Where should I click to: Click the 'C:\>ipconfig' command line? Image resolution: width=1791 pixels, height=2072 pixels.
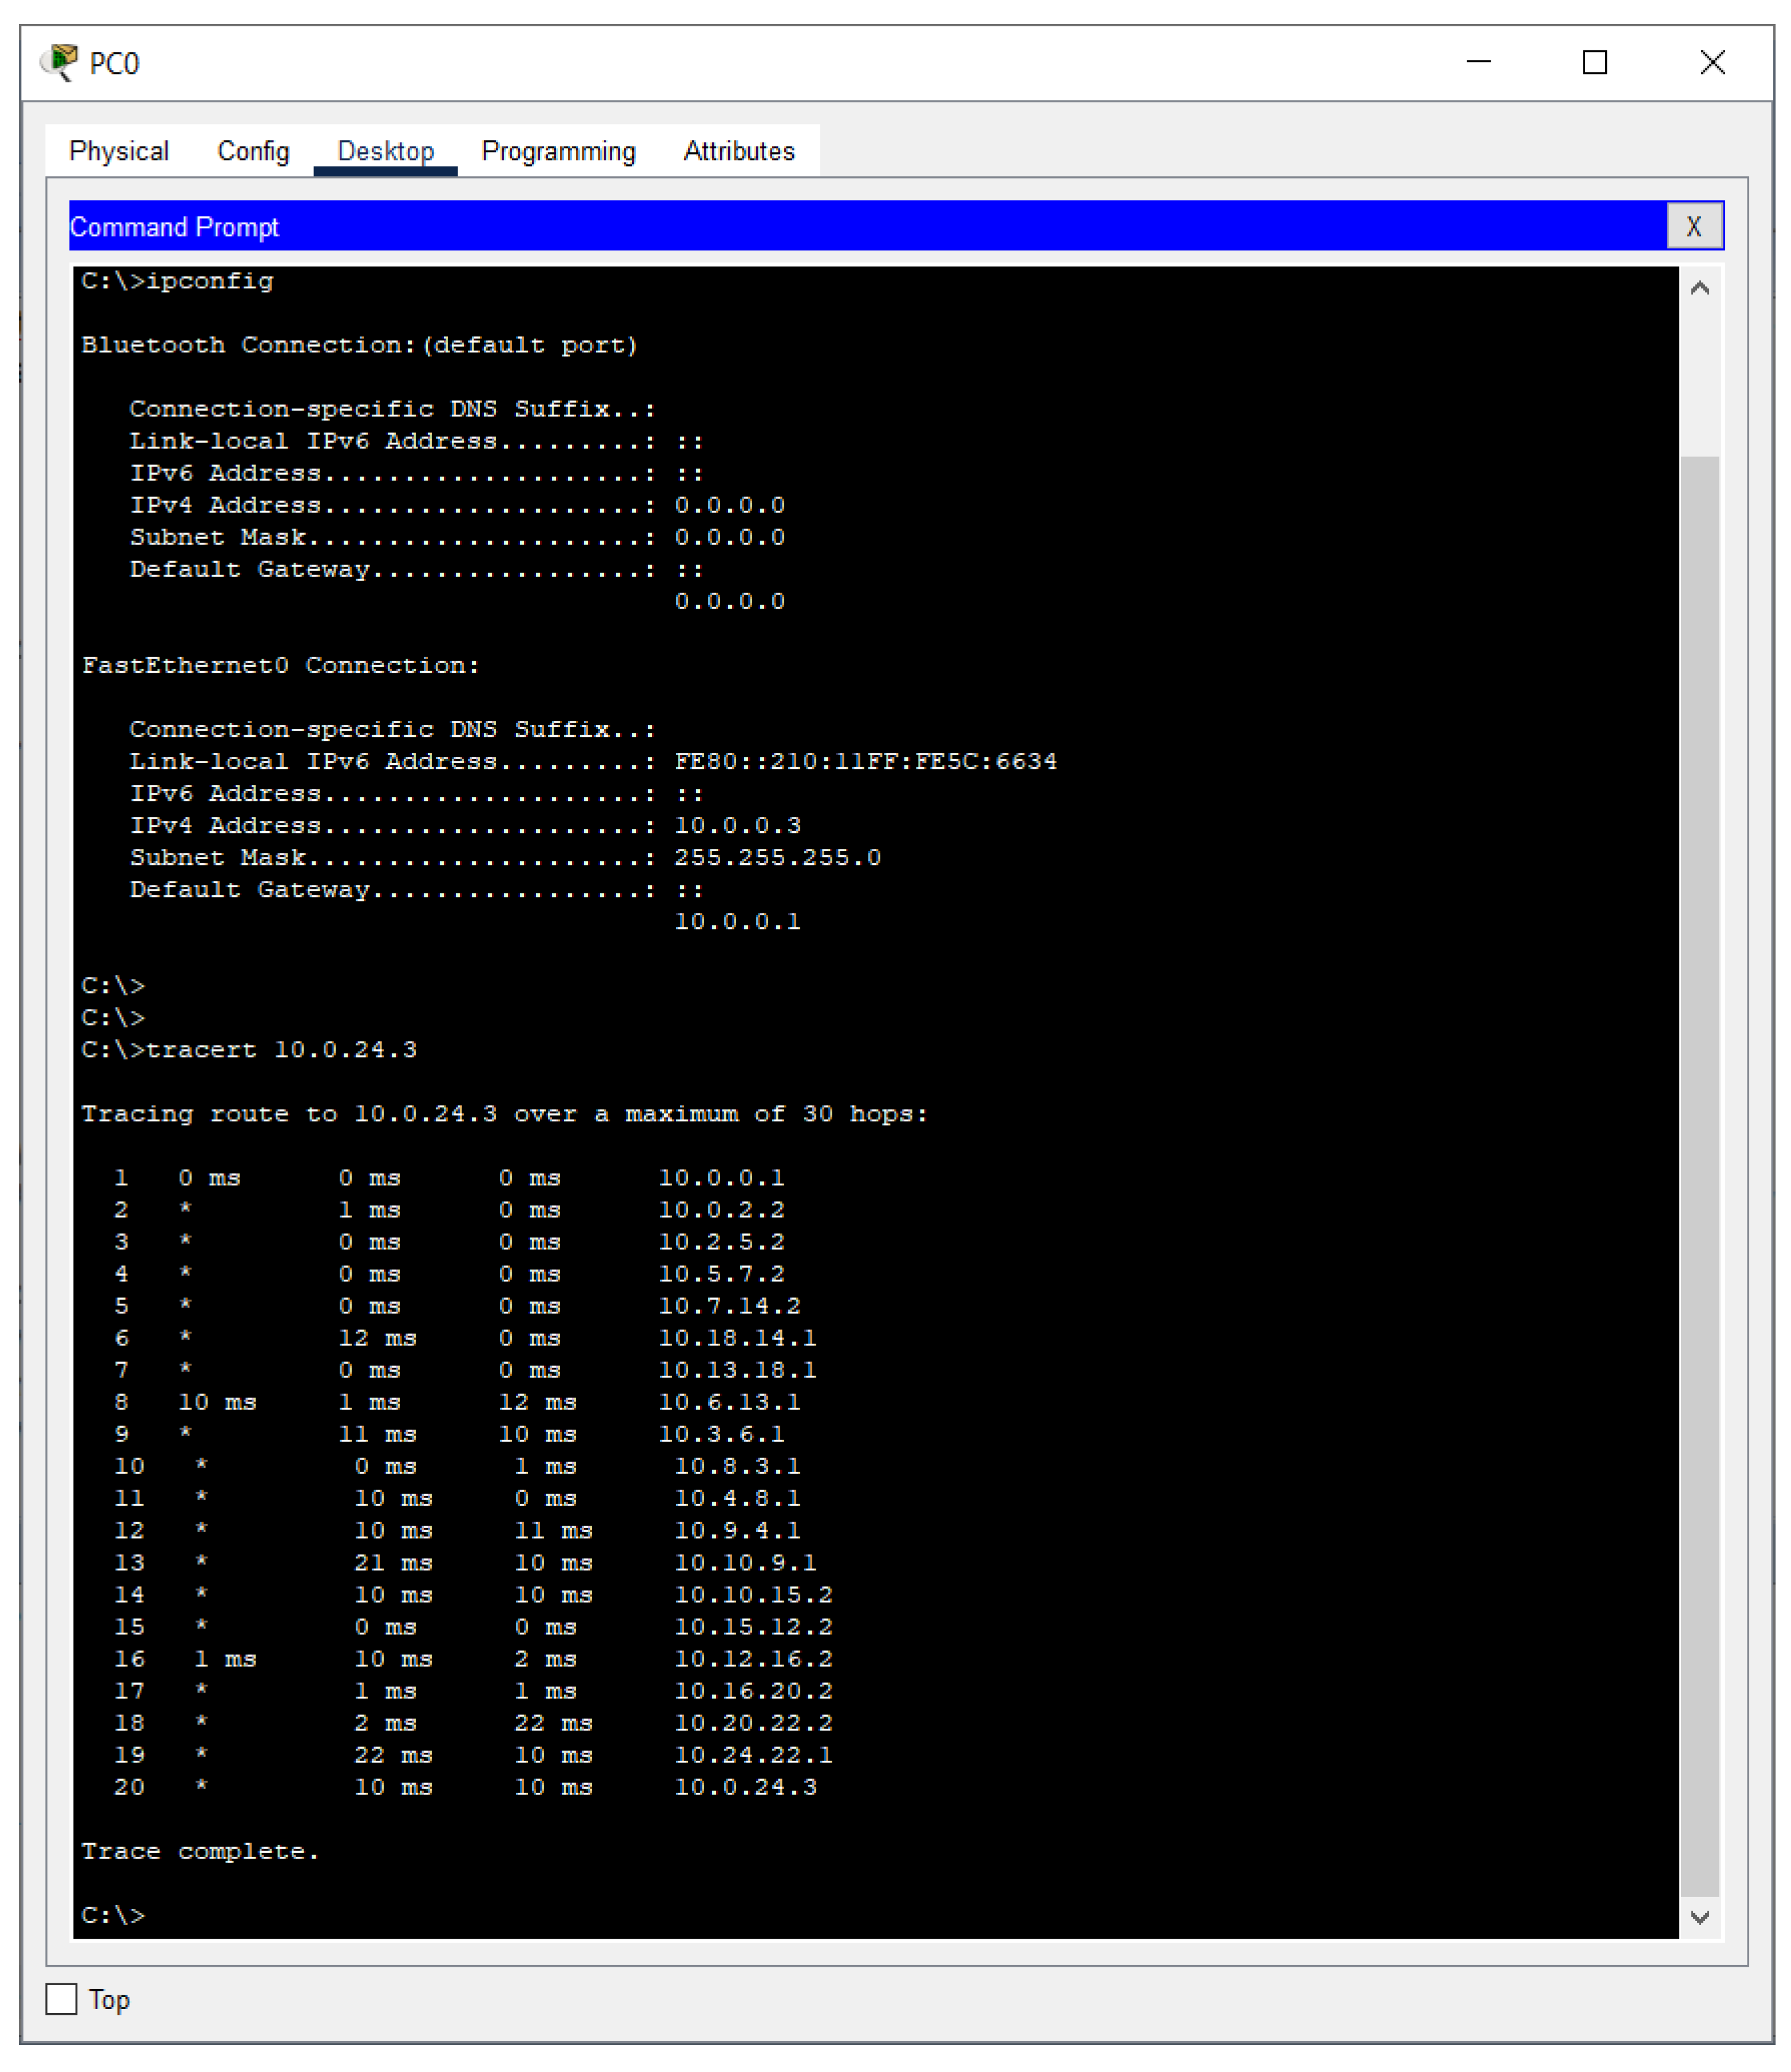pos(178,281)
